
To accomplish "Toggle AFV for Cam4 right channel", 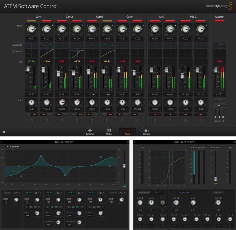I will pos(141,114).
